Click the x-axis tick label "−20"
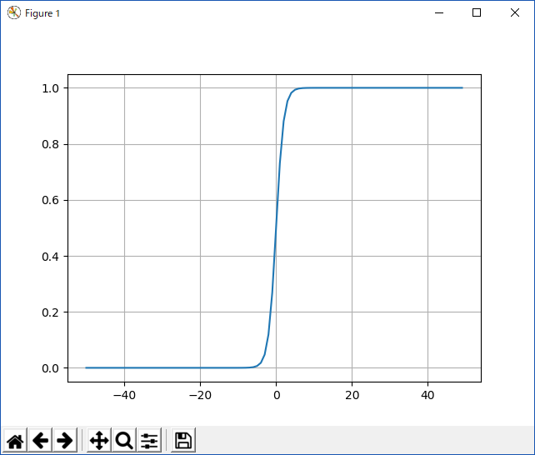 (200, 395)
